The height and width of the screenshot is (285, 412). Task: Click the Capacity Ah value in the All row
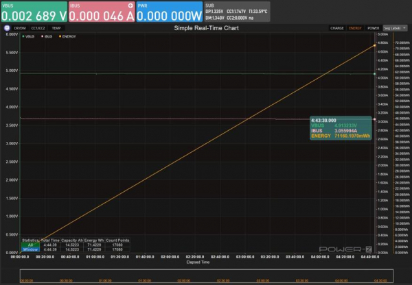[x=72, y=245]
